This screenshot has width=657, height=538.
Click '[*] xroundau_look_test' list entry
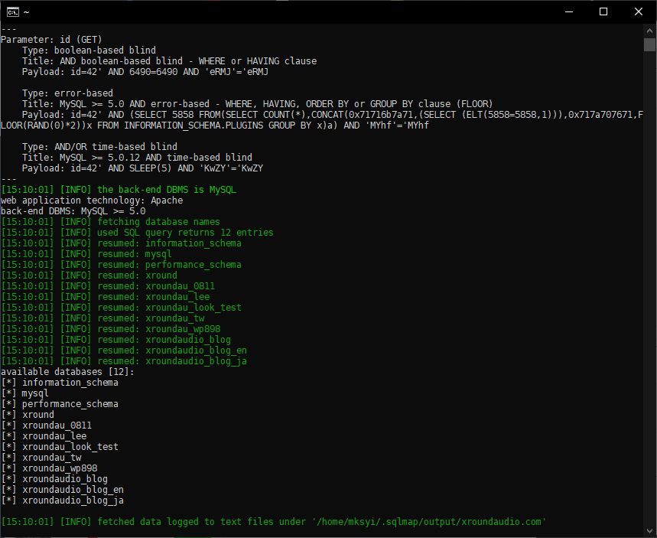pyautogui.click(x=60, y=447)
